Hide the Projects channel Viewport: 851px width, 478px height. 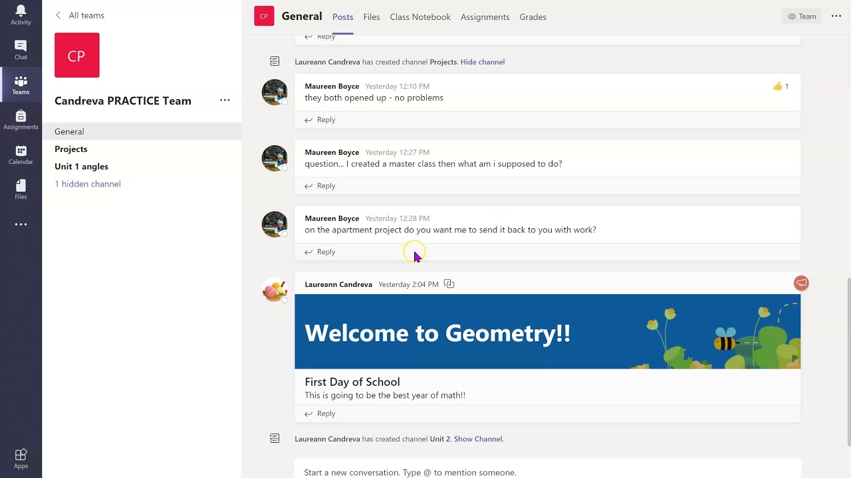(482, 62)
